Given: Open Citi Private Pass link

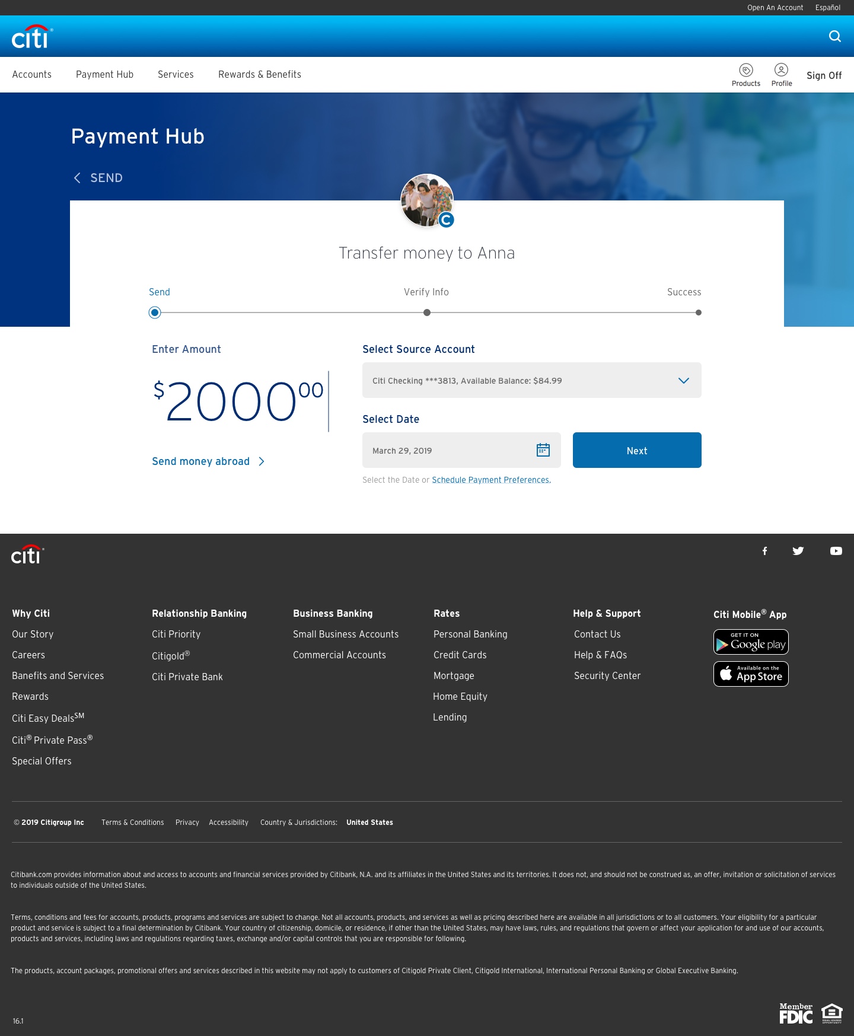Looking at the screenshot, I should [52, 739].
